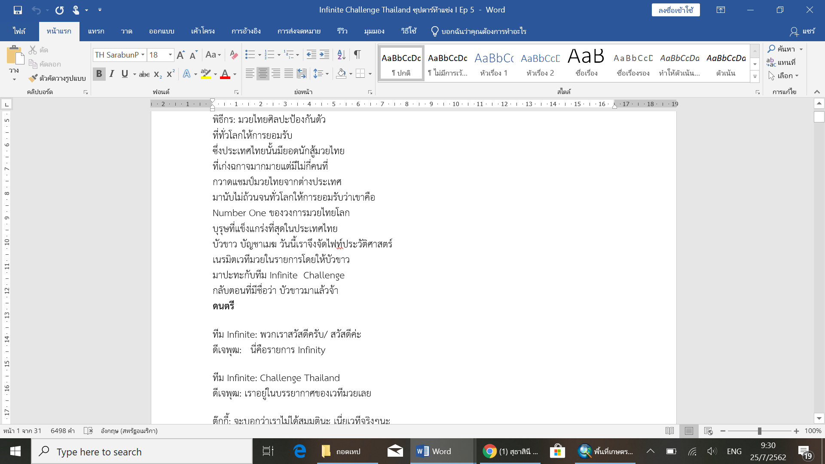
Task: Show paragraph marks with the pilcrow icon
Action: click(x=357, y=55)
